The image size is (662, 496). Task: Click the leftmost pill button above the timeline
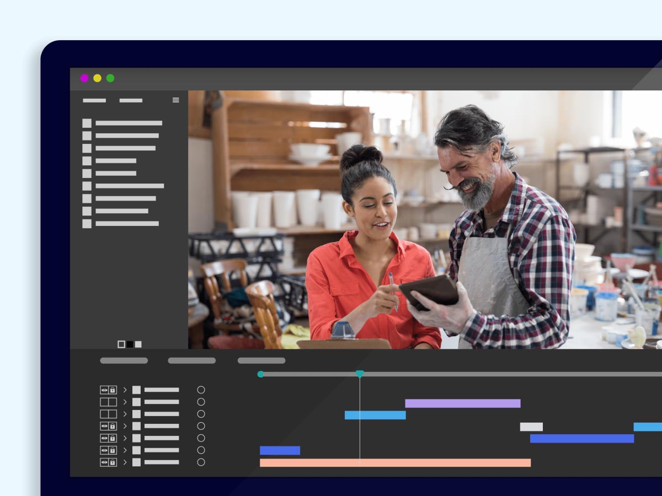point(124,360)
